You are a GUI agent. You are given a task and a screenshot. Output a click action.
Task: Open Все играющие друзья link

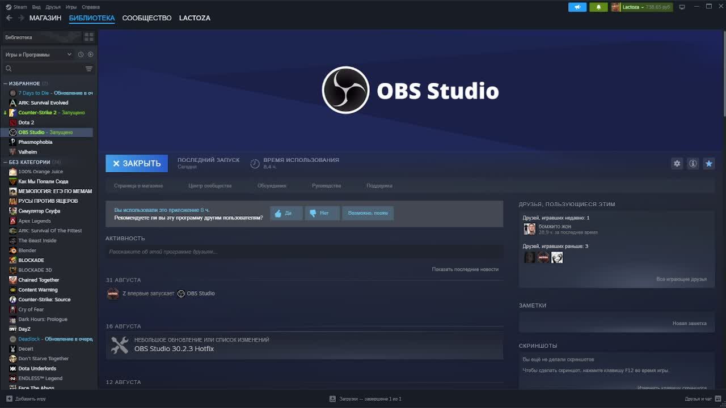coord(681,279)
